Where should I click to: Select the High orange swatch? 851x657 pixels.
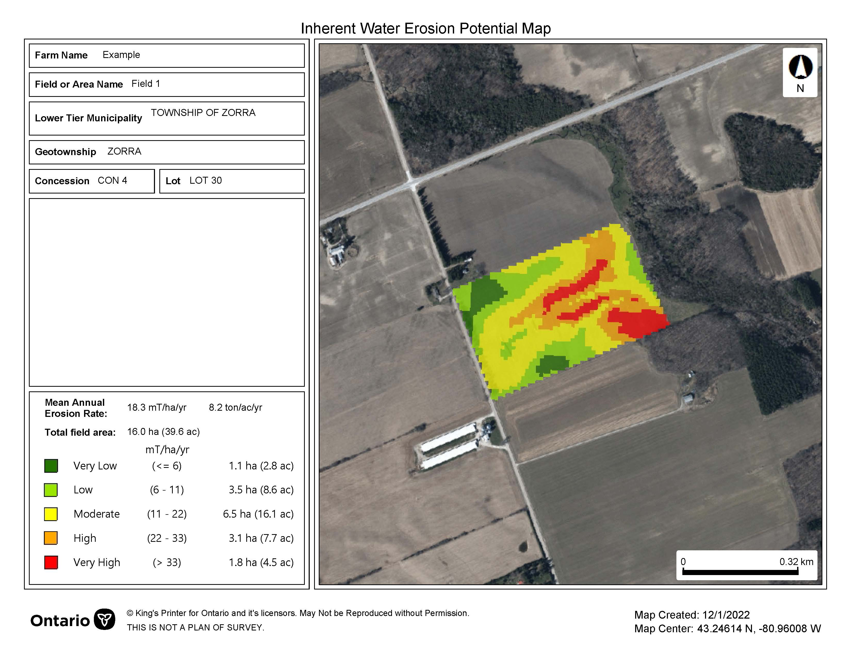point(51,538)
